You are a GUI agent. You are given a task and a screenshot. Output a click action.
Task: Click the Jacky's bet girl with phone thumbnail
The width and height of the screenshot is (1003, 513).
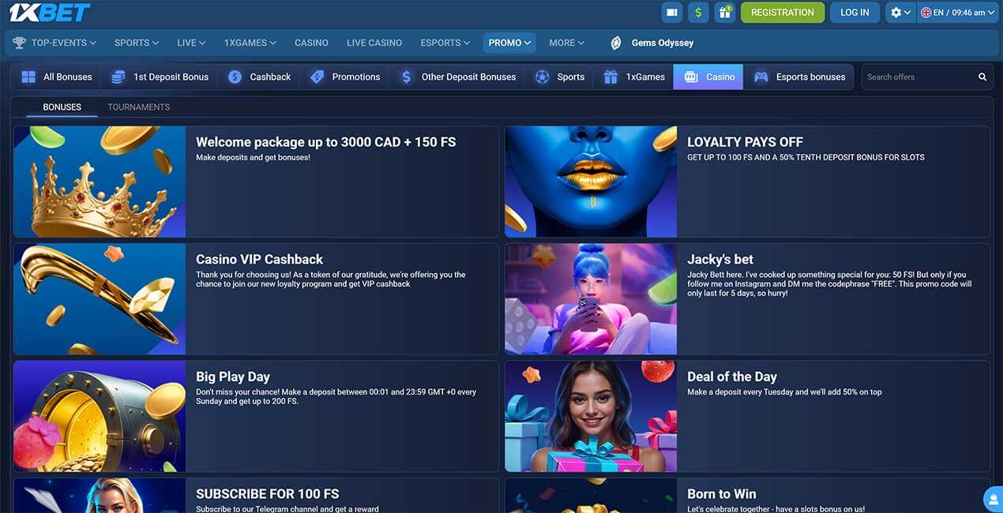(x=591, y=299)
